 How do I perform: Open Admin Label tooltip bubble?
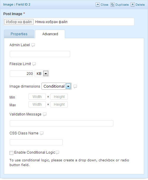[x=33, y=45]
